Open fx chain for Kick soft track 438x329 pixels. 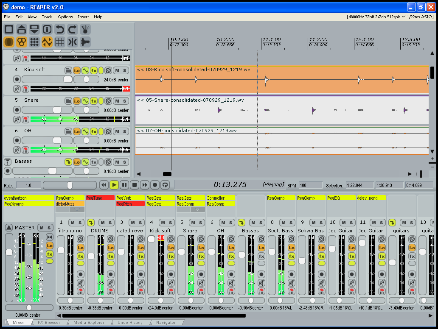tap(94, 70)
